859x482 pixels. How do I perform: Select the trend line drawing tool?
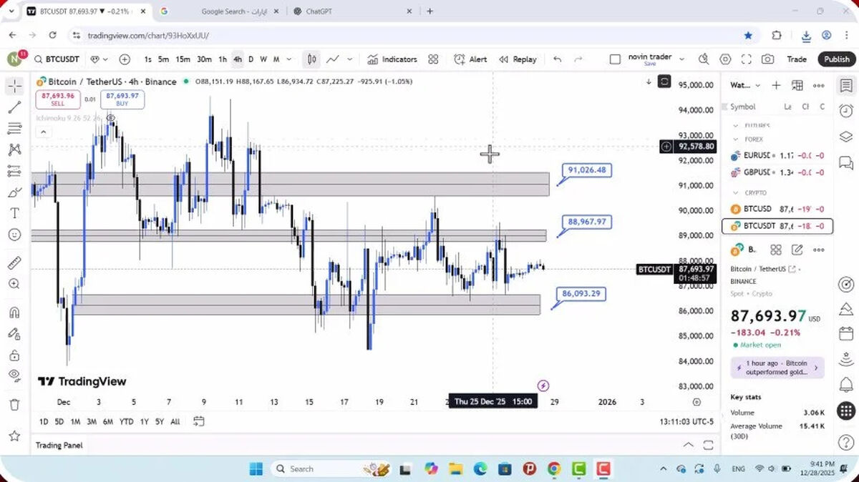pyautogui.click(x=14, y=108)
